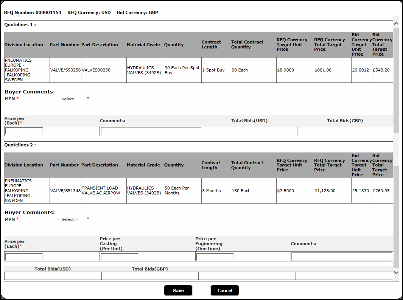Click the Price per Engineering (One time) label

point(209,244)
